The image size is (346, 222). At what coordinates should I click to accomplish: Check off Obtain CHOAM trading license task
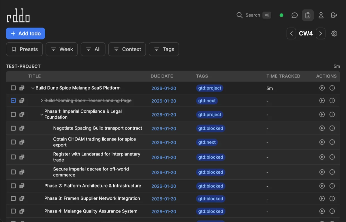pos(13,142)
